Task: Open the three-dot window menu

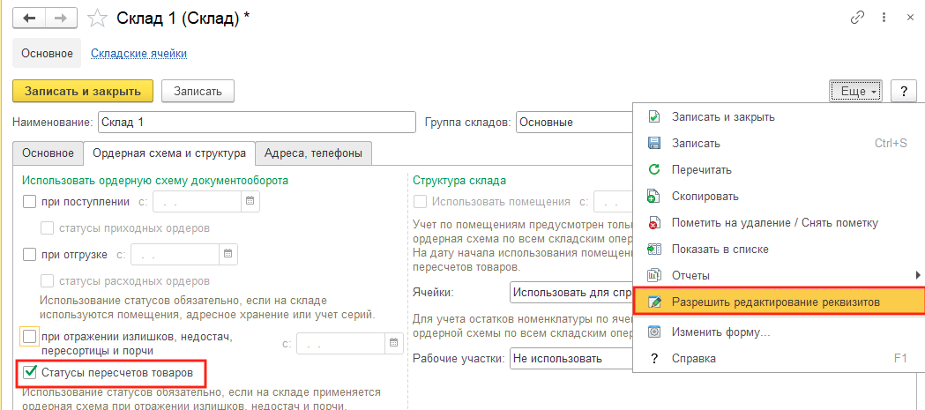Action: tap(884, 18)
